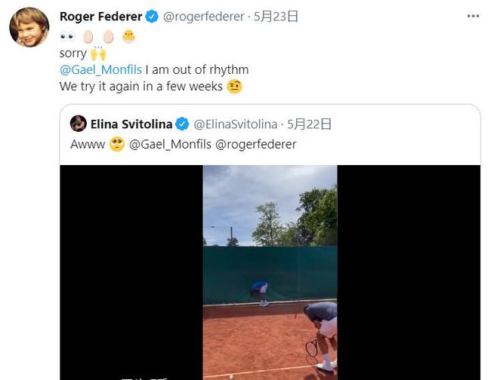Open Elina Svitolina's display name
Viewport: 491px width, 380px height.
[x=131, y=124]
